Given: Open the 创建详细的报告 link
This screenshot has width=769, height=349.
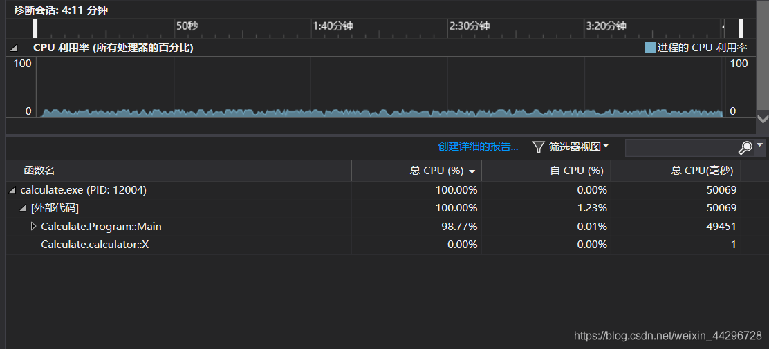Looking at the screenshot, I should coord(478,147).
